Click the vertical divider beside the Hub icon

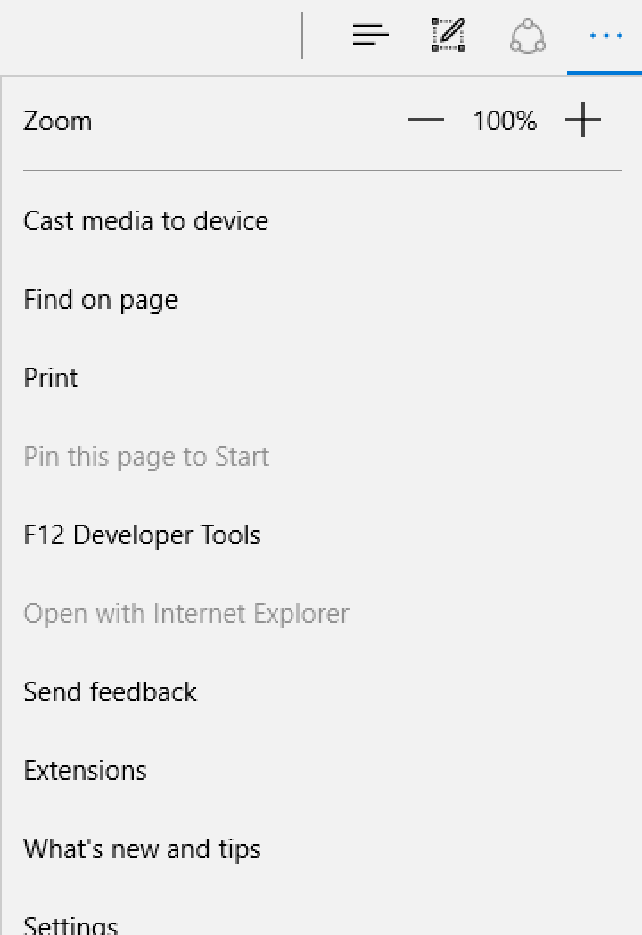pos(302,36)
